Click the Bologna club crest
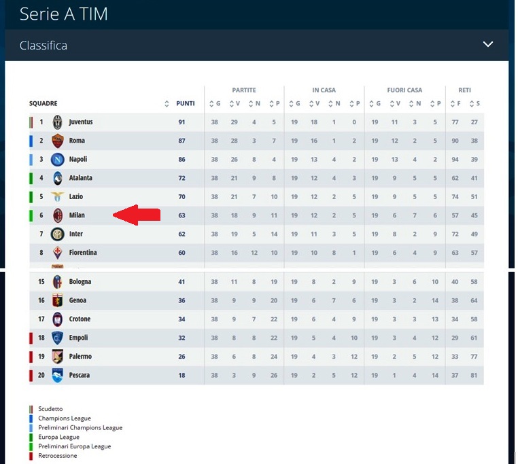Viewport: 518px width, 464px height. pos(58,282)
